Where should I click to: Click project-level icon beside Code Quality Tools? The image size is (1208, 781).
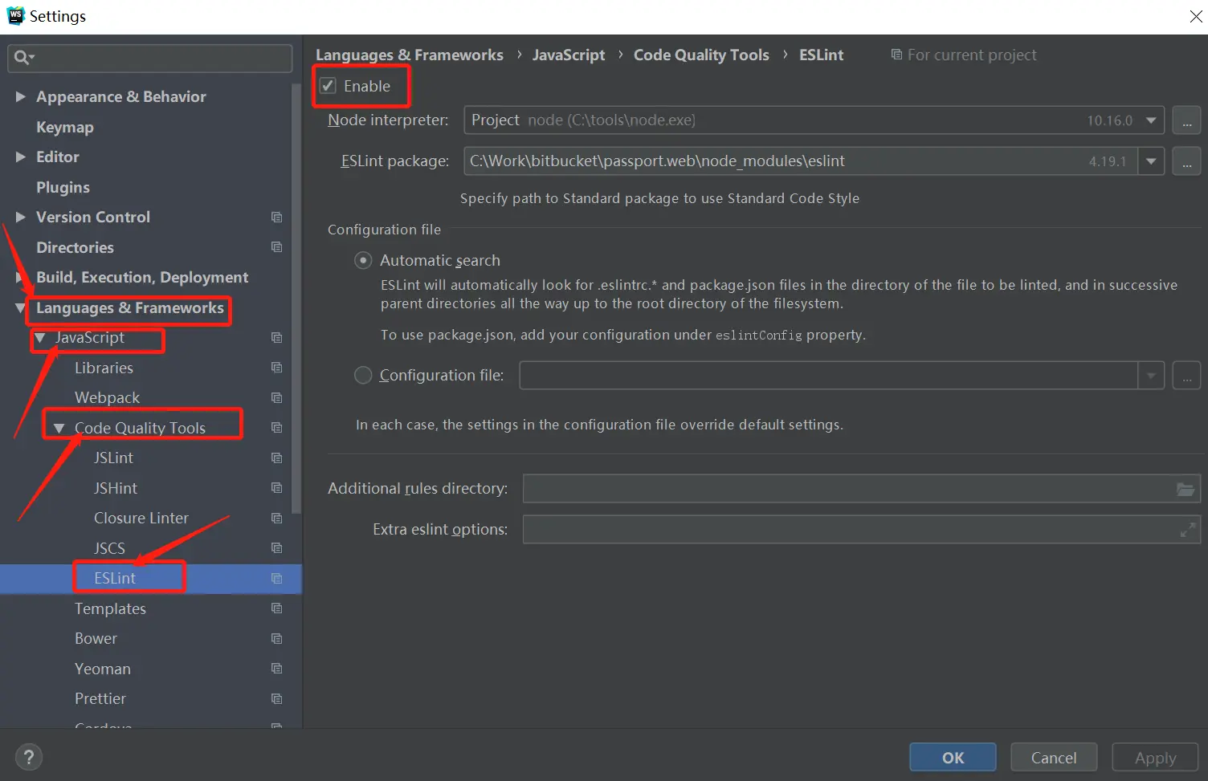click(x=276, y=428)
